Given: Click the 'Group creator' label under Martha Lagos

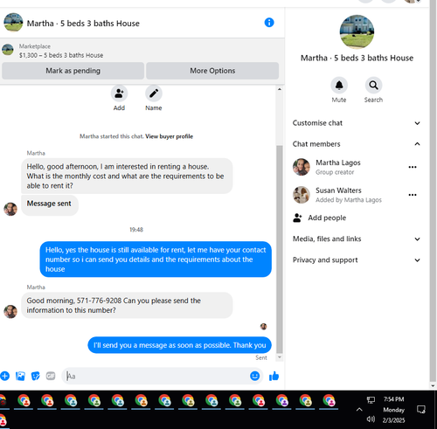Looking at the screenshot, I should point(335,172).
